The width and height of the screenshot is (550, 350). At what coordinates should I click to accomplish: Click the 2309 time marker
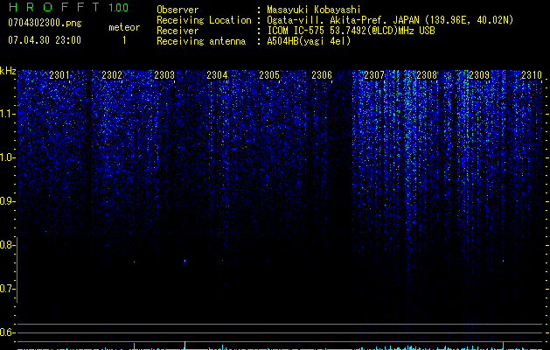point(479,75)
